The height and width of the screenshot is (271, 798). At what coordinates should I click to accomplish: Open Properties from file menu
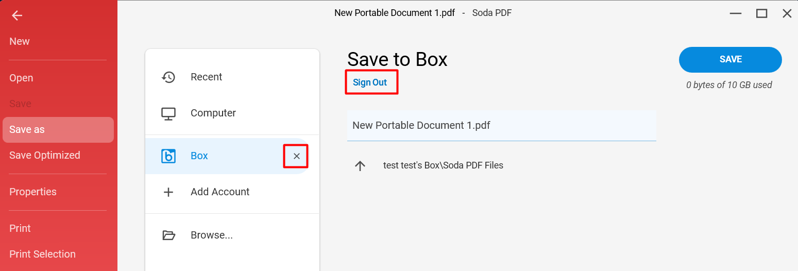coord(33,192)
